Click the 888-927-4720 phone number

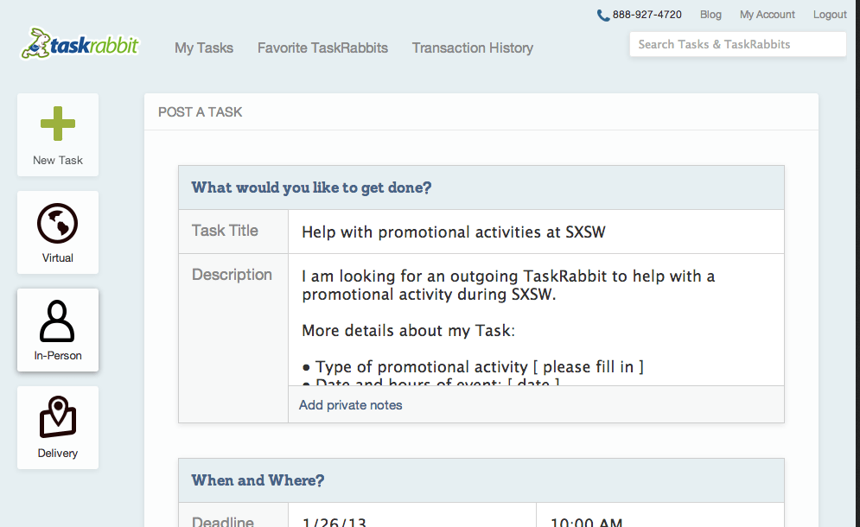click(647, 15)
